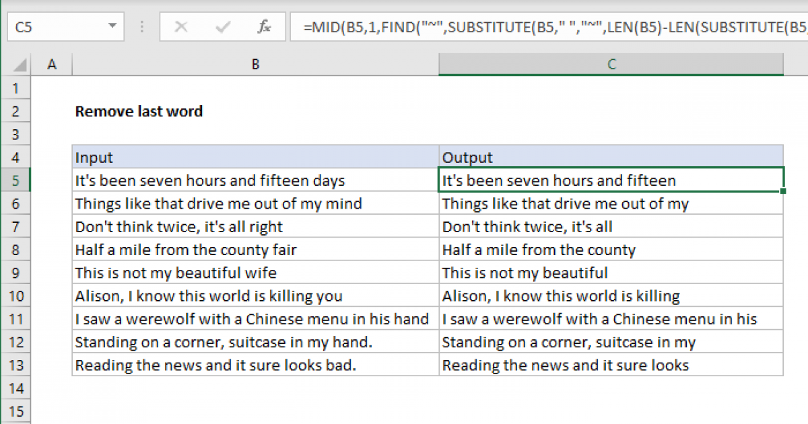Click the Select All corner triangle
The image size is (808, 424).
click(20, 65)
